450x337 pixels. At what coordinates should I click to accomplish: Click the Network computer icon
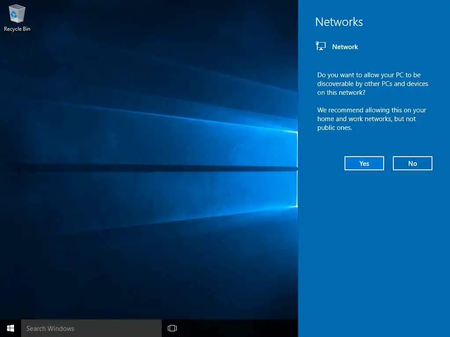pos(320,46)
